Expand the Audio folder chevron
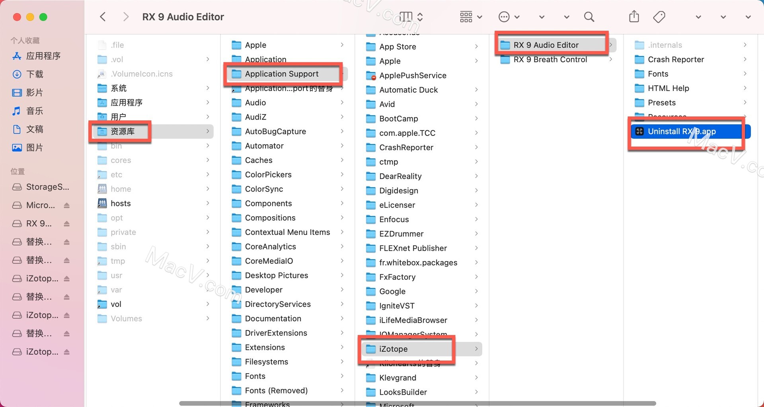Viewport: 764px width, 407px height. coord(342,103)
